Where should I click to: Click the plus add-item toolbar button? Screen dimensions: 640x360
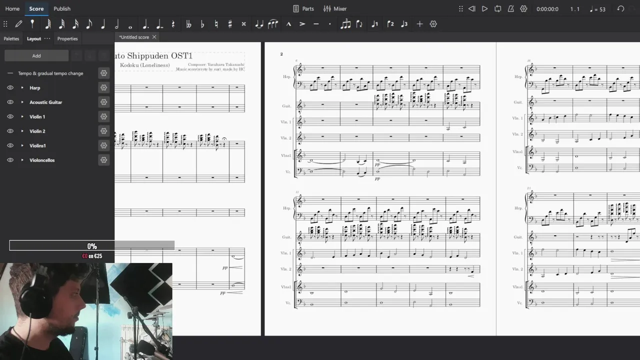point(419,24)
